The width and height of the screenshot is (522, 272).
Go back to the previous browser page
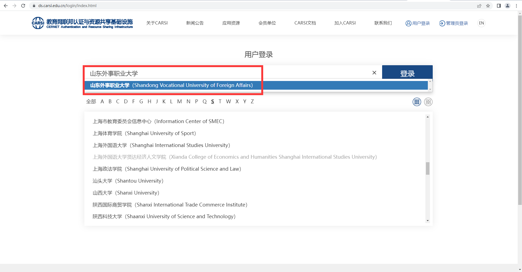5,6
